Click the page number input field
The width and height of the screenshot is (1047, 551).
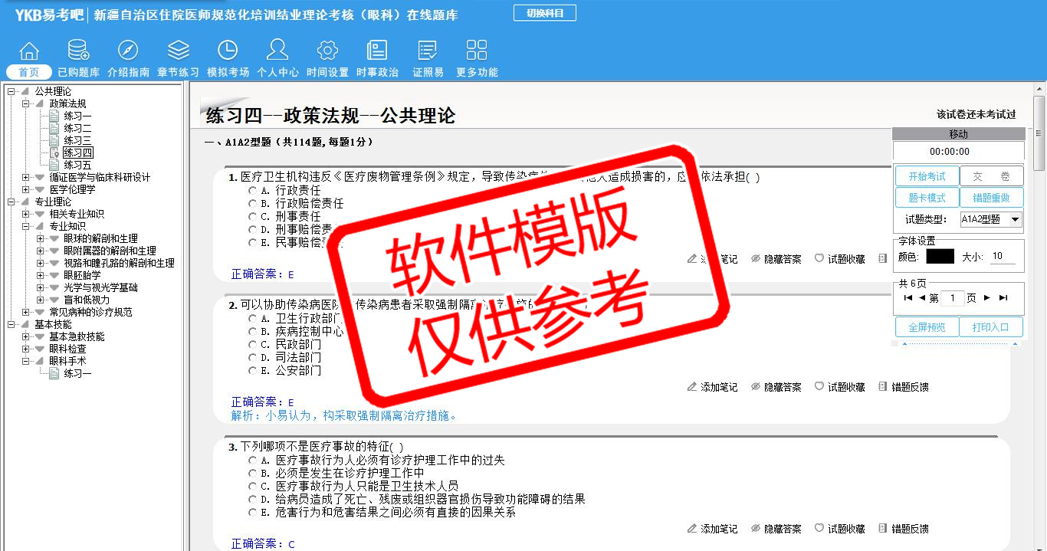pos(952,298)
